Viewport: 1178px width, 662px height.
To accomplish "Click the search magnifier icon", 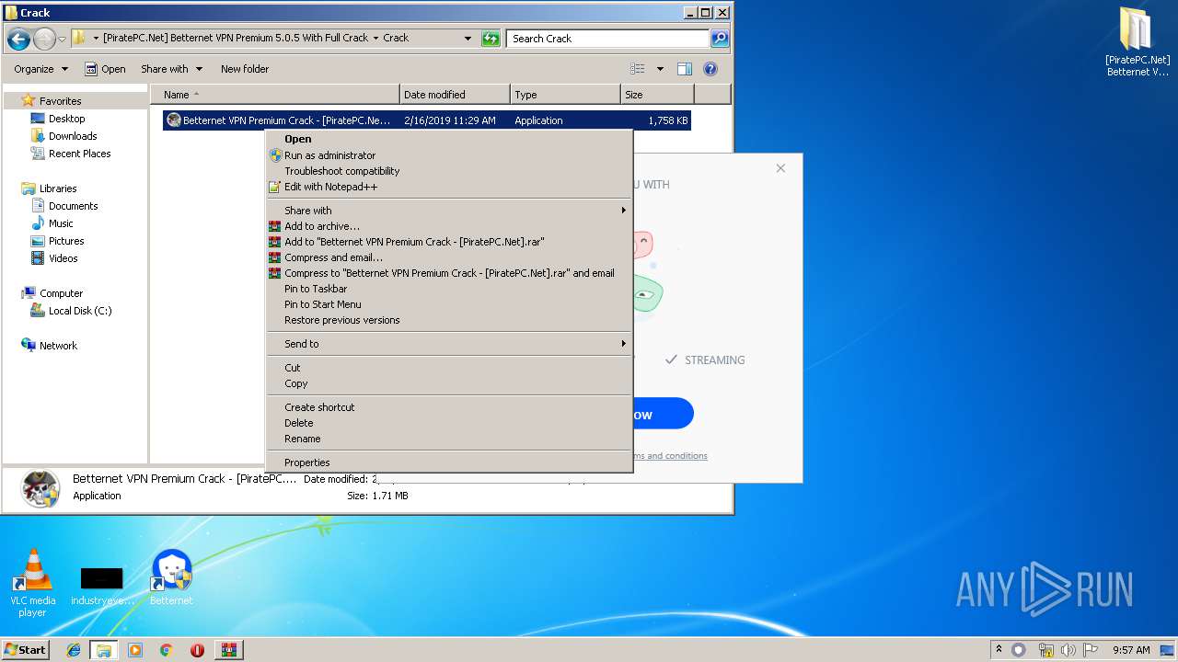I will point(720,39).
